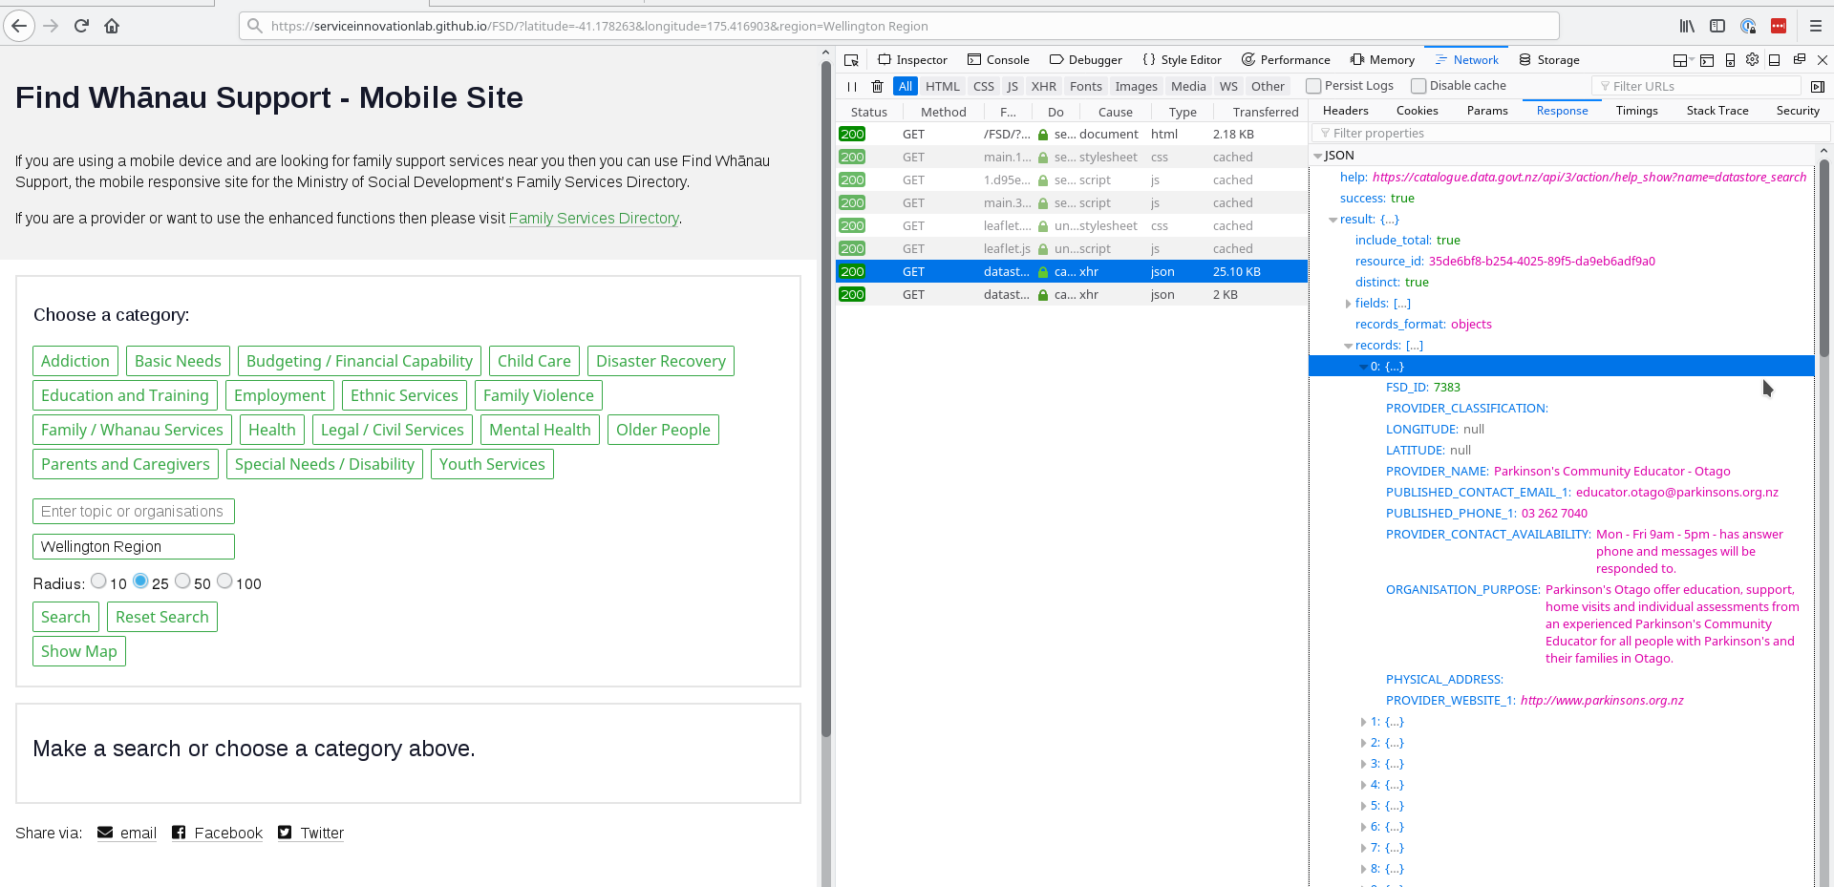The height and width of the screenshot is (887, 1834).
Task: Open the browser home page
Action: [112, 26]
